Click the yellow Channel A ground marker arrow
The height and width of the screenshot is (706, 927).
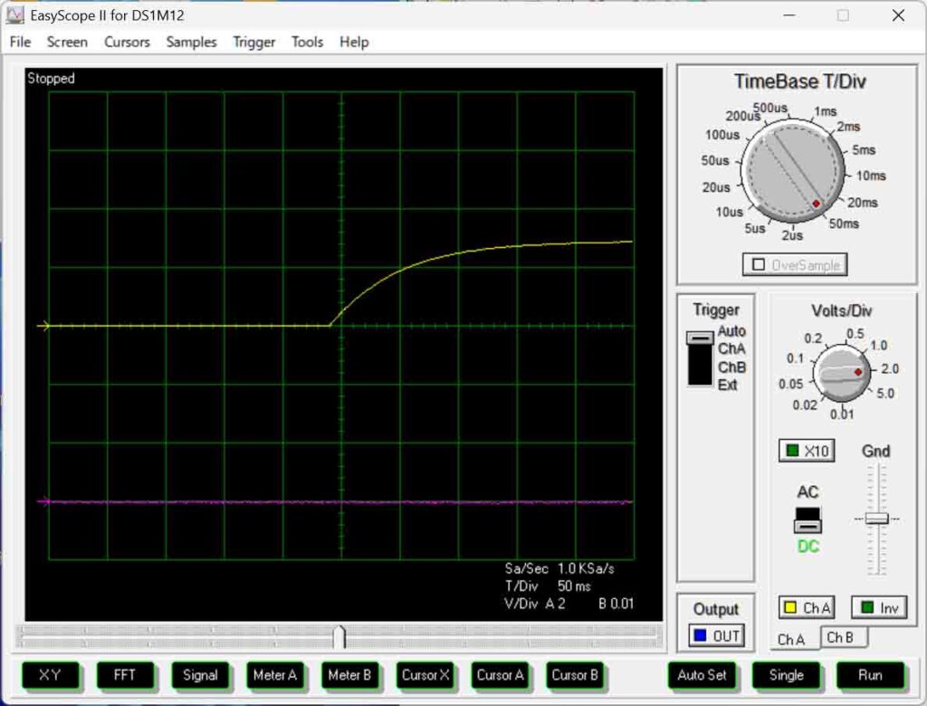tap(43, 326)
